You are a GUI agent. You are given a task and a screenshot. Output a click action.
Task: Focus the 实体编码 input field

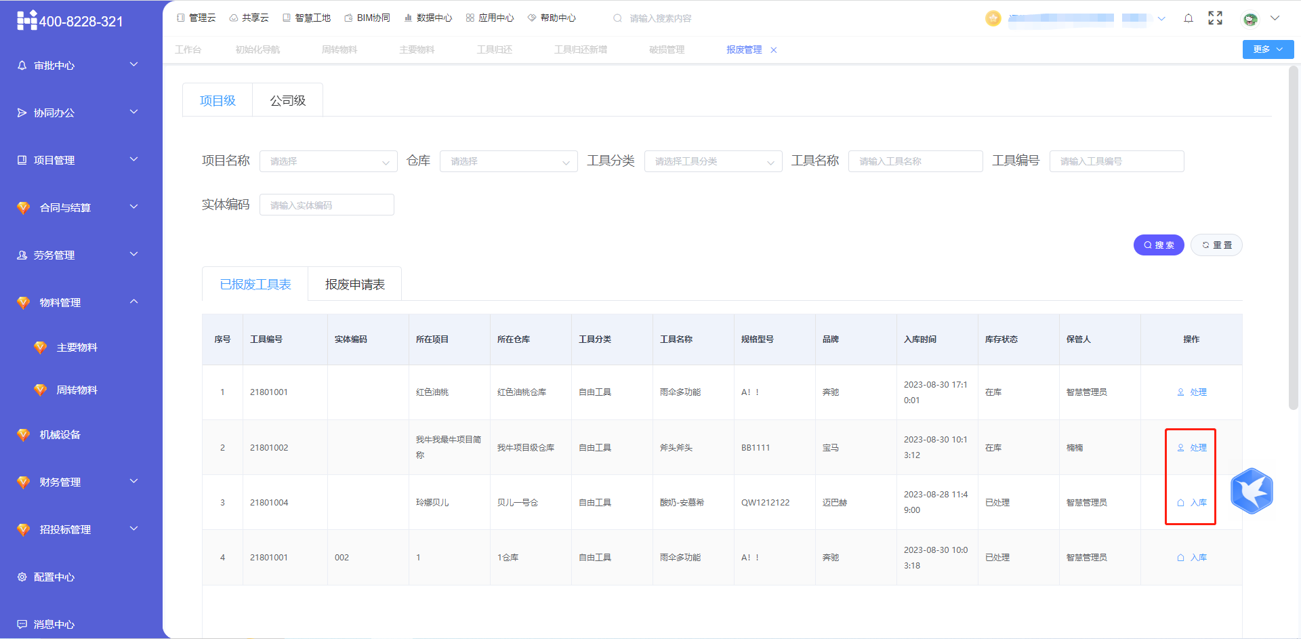click(327, 205)
